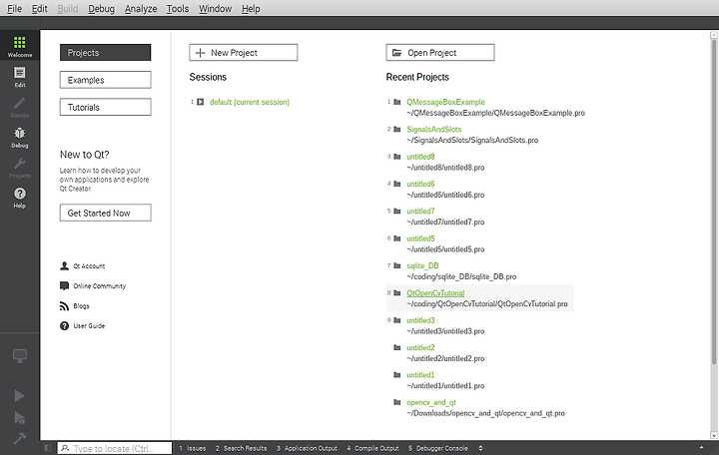Click the Run play button
Image resolution: width=719 pixels, height=455 pixels.
(19, 395)
